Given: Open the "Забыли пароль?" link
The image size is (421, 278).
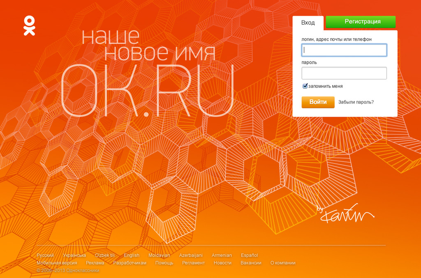Looking at the screenshot, I should pos(356,102).
